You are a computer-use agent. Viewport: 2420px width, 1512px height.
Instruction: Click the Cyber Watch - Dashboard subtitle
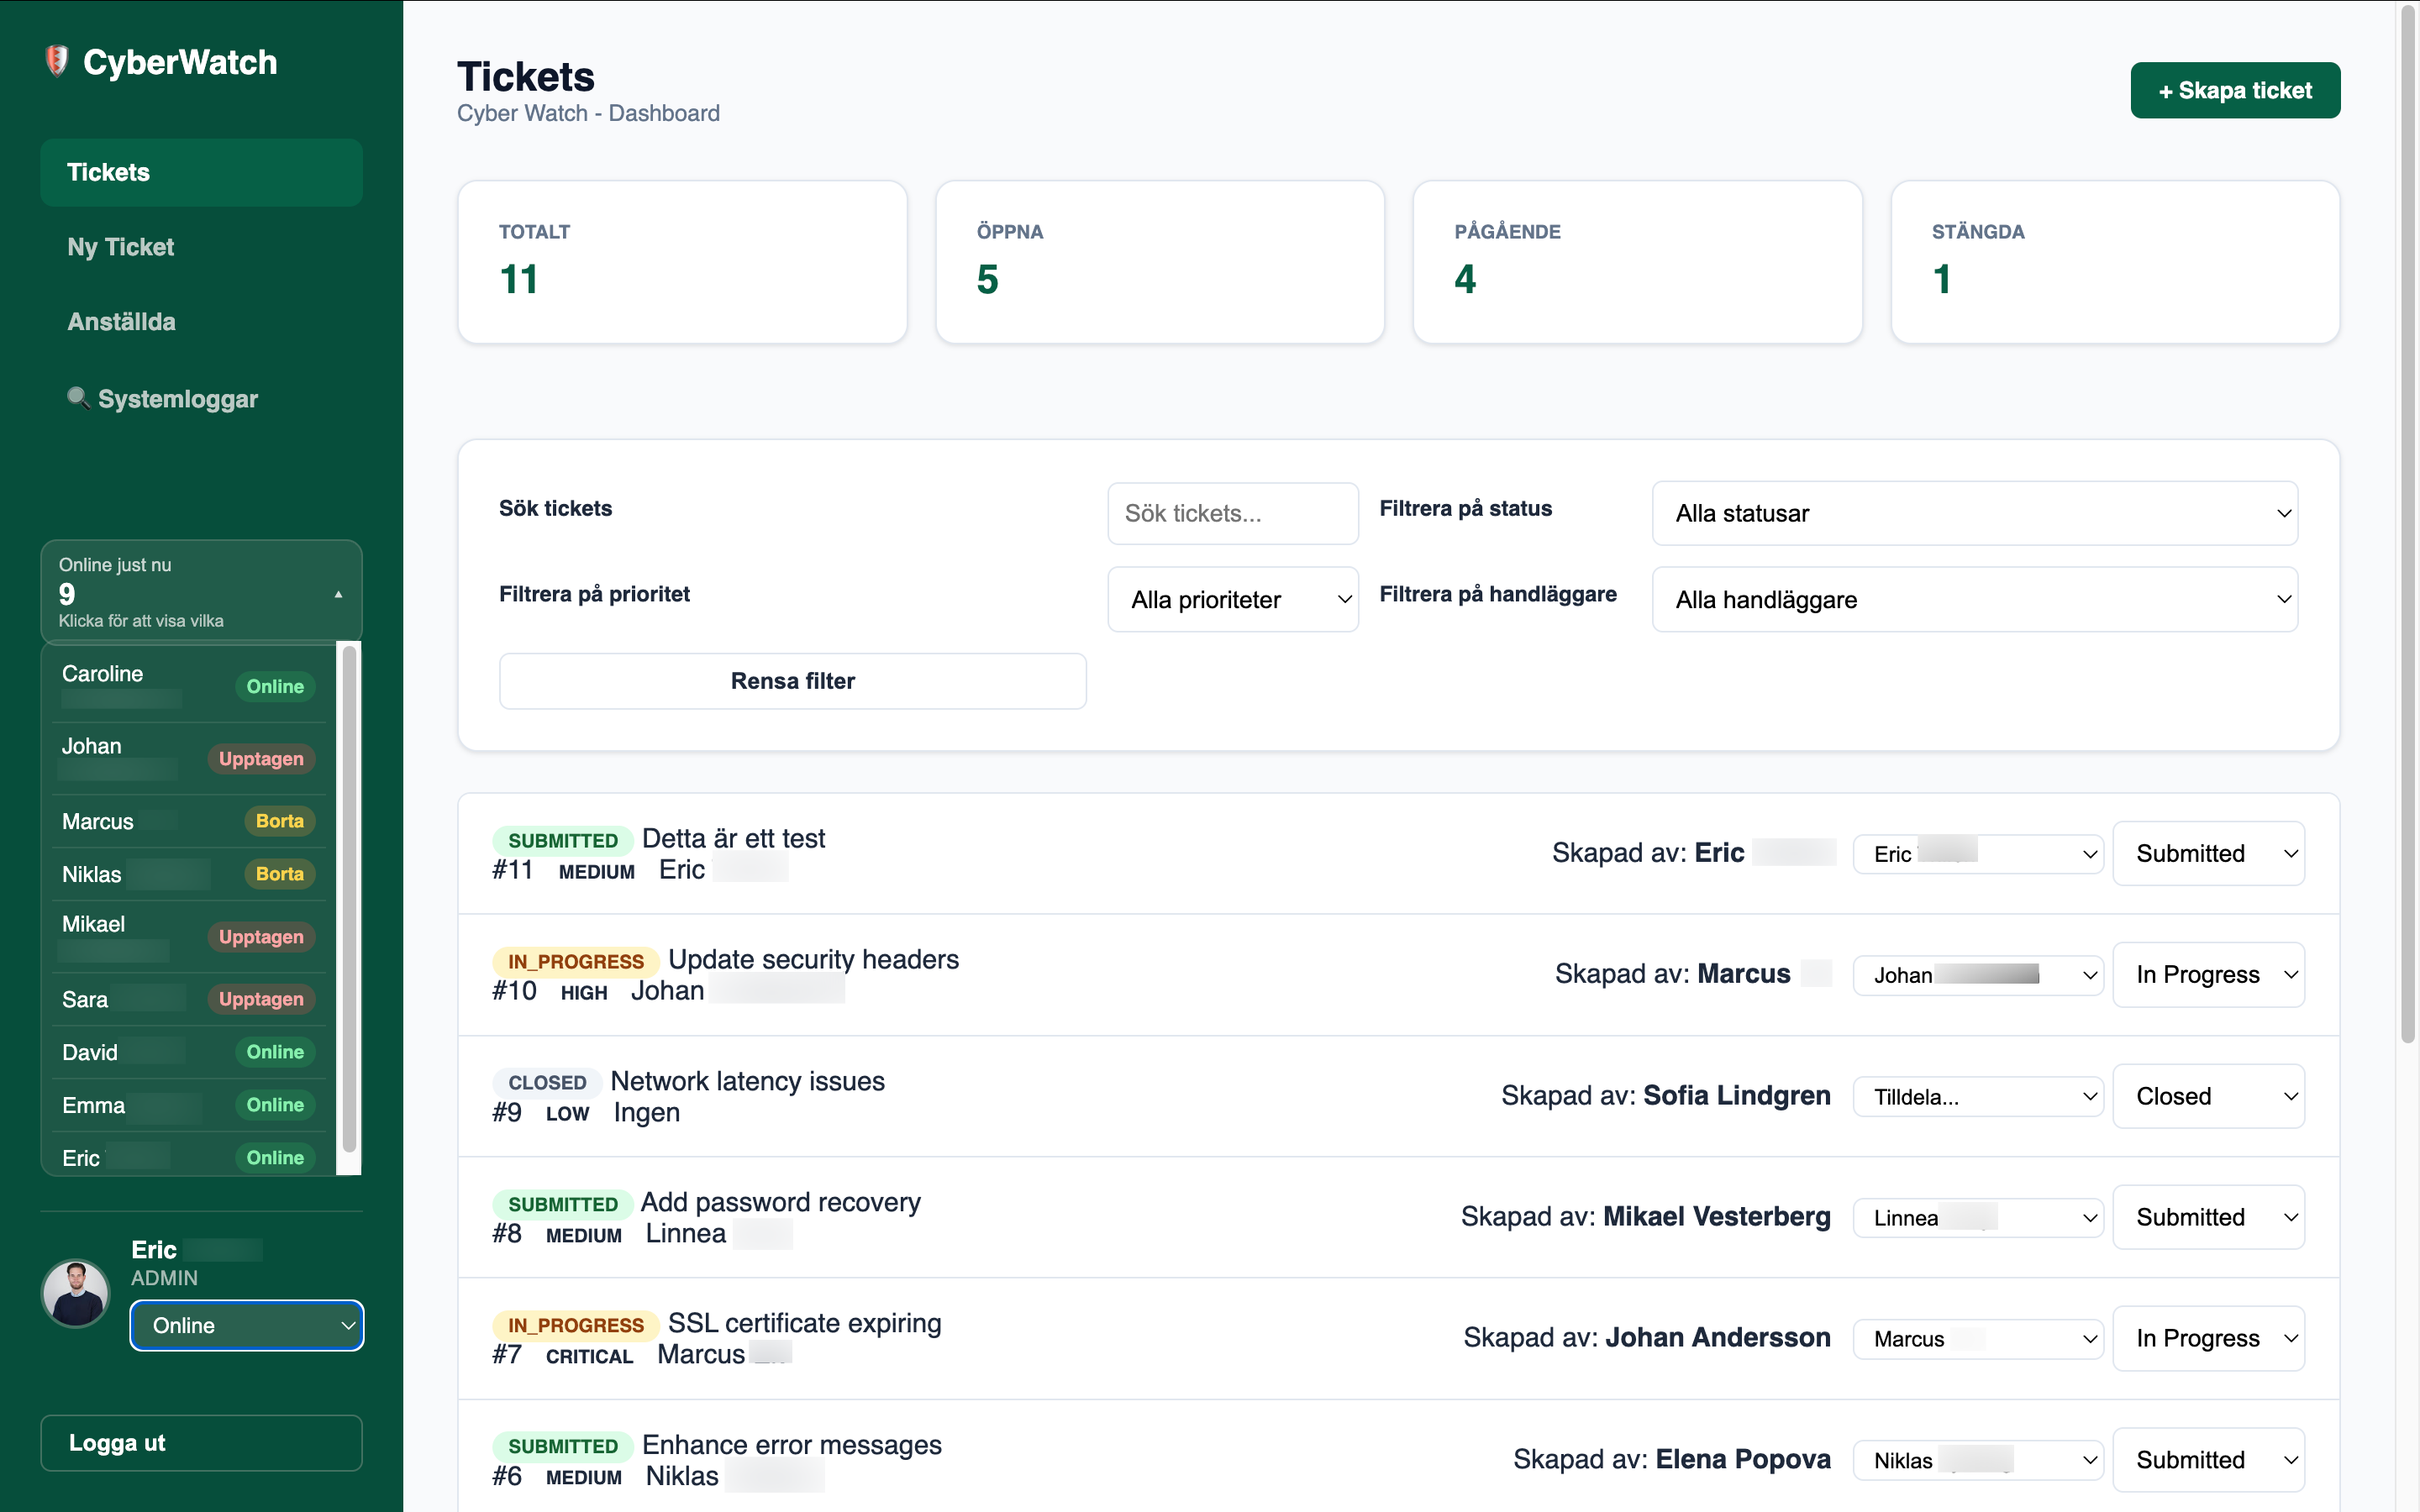[588, 113]
